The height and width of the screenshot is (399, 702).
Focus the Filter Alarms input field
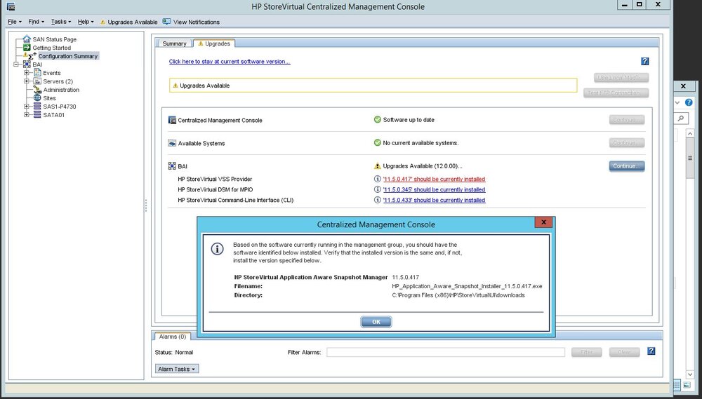point(446,352)
